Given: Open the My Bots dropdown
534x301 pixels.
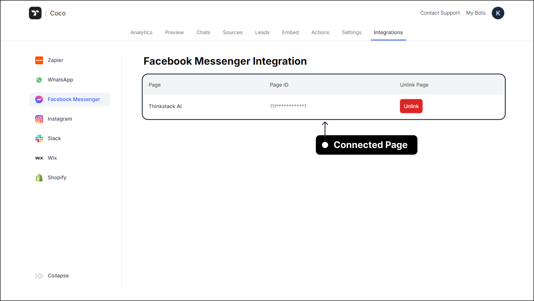Looking at the screenshot, I should [476, 13].
